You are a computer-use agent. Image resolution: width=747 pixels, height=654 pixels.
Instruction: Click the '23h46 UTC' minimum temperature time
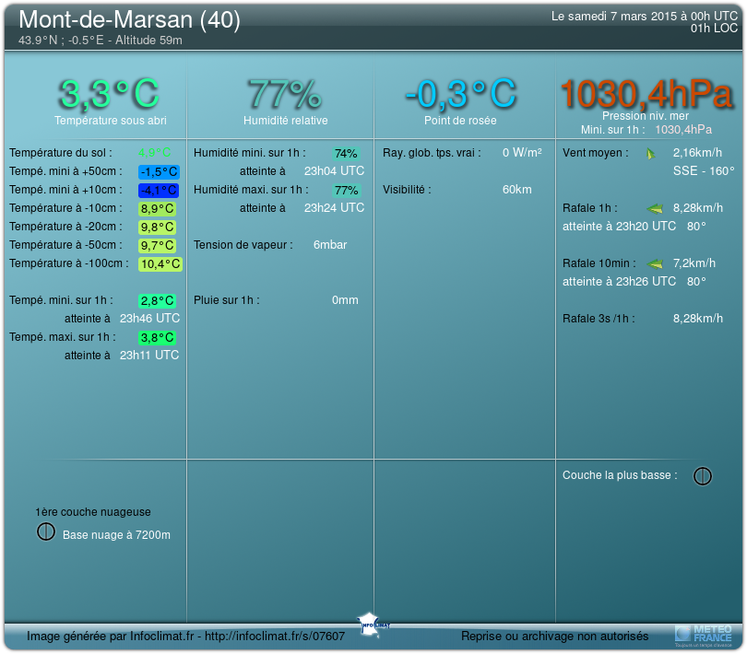point(149,319)
